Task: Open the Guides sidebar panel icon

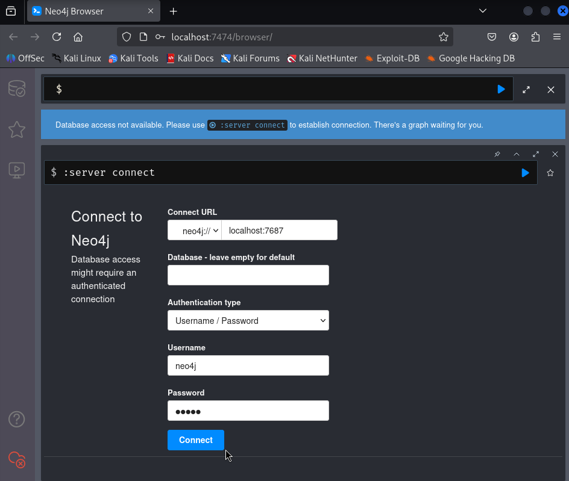Action: pyautogui.click(x=17, y=170)
